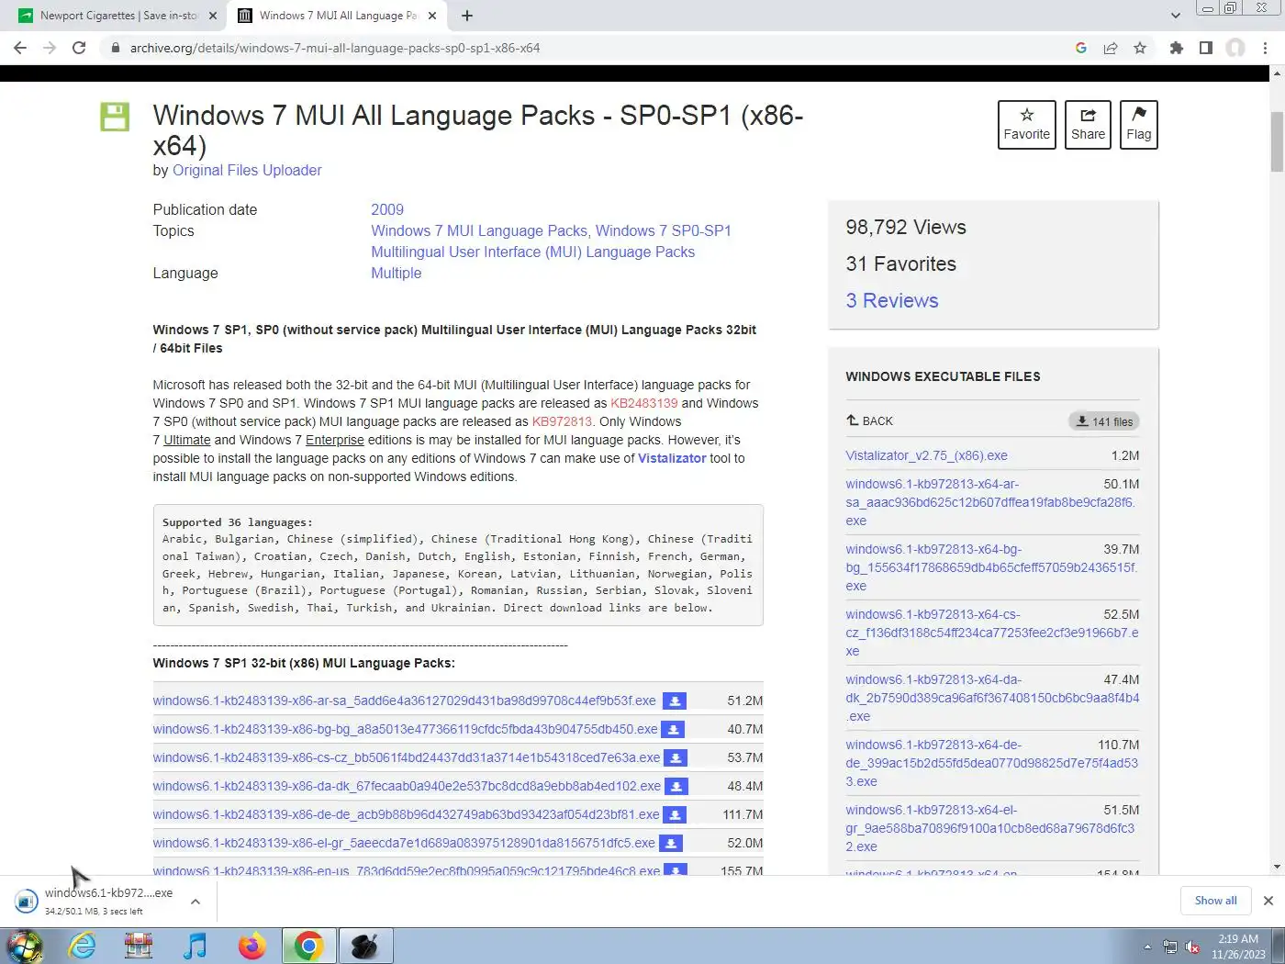Open the Original Files Uploader profile link
1285x964 pixels.
247,170
